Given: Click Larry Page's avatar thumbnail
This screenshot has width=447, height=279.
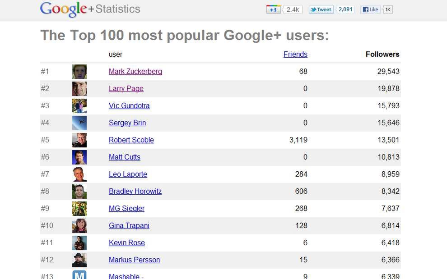Looking at the screenshot, I should [79, 88].
